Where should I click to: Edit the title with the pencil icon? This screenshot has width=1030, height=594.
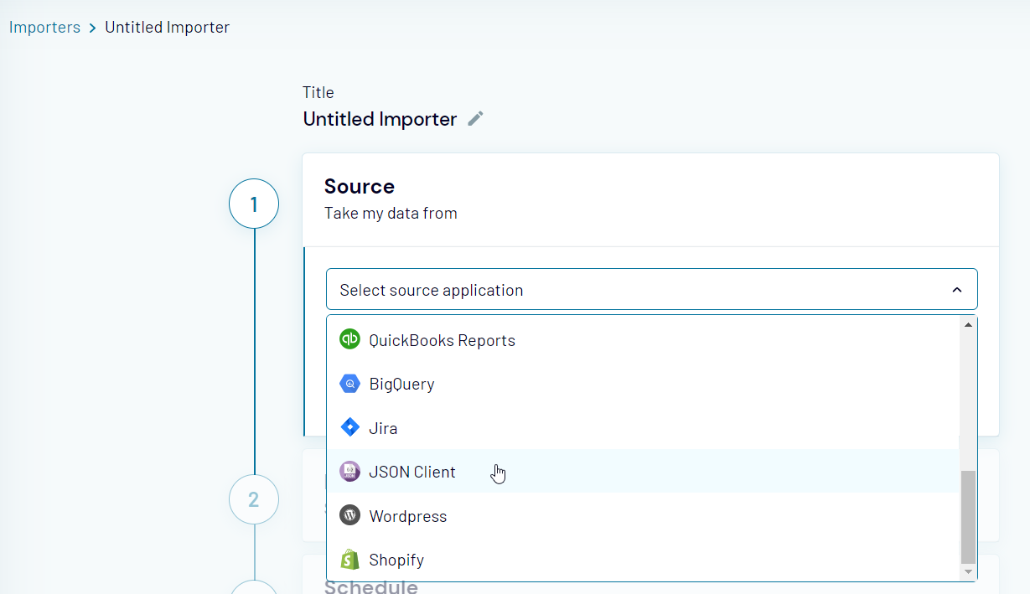[x=475, y=119]
